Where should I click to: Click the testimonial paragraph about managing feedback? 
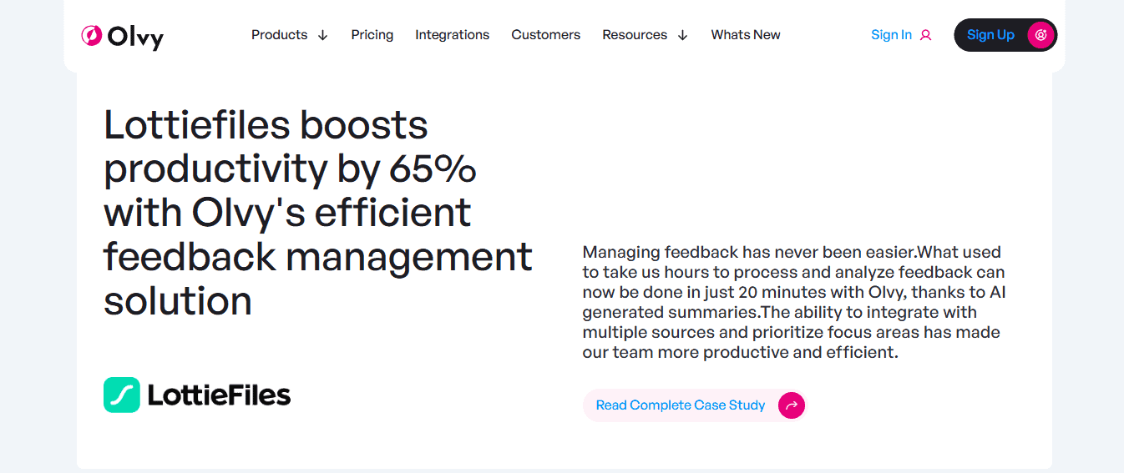(793, 302)
